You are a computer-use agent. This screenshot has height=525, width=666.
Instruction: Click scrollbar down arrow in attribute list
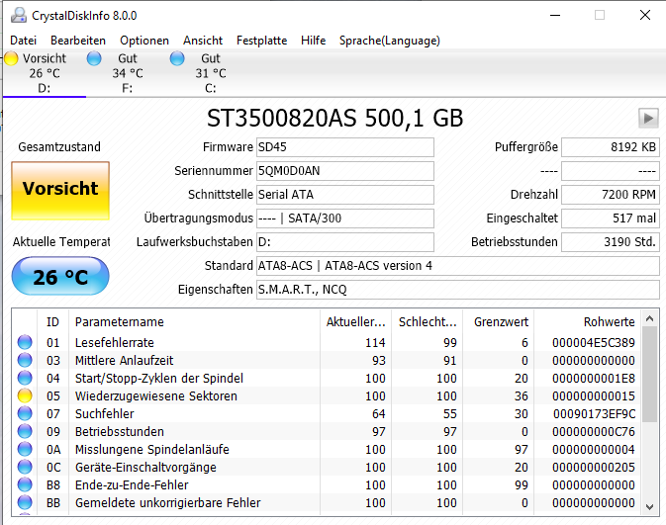[649, 506]
